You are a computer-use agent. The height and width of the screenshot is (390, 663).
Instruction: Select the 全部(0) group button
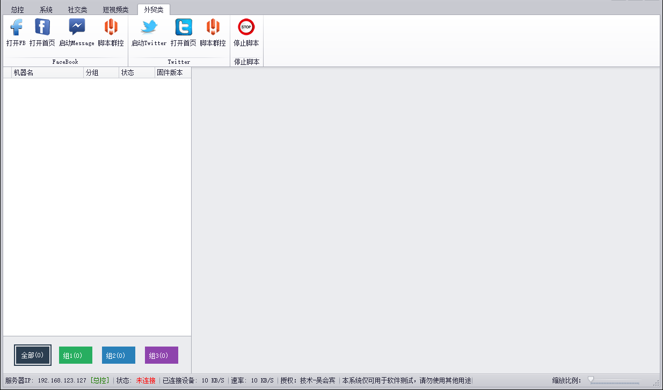(x=33, y=355)
